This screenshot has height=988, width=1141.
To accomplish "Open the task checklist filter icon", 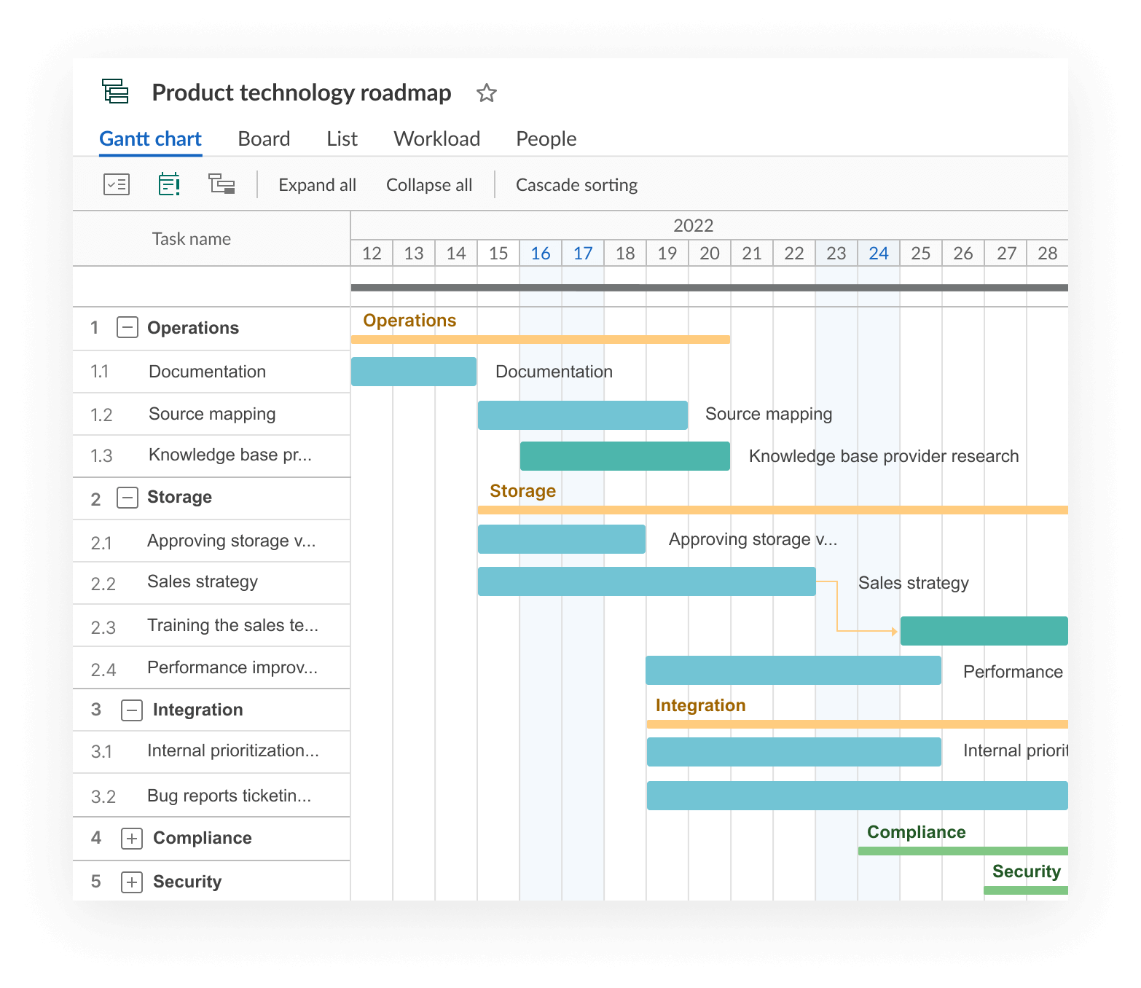I will pos(117,184).
